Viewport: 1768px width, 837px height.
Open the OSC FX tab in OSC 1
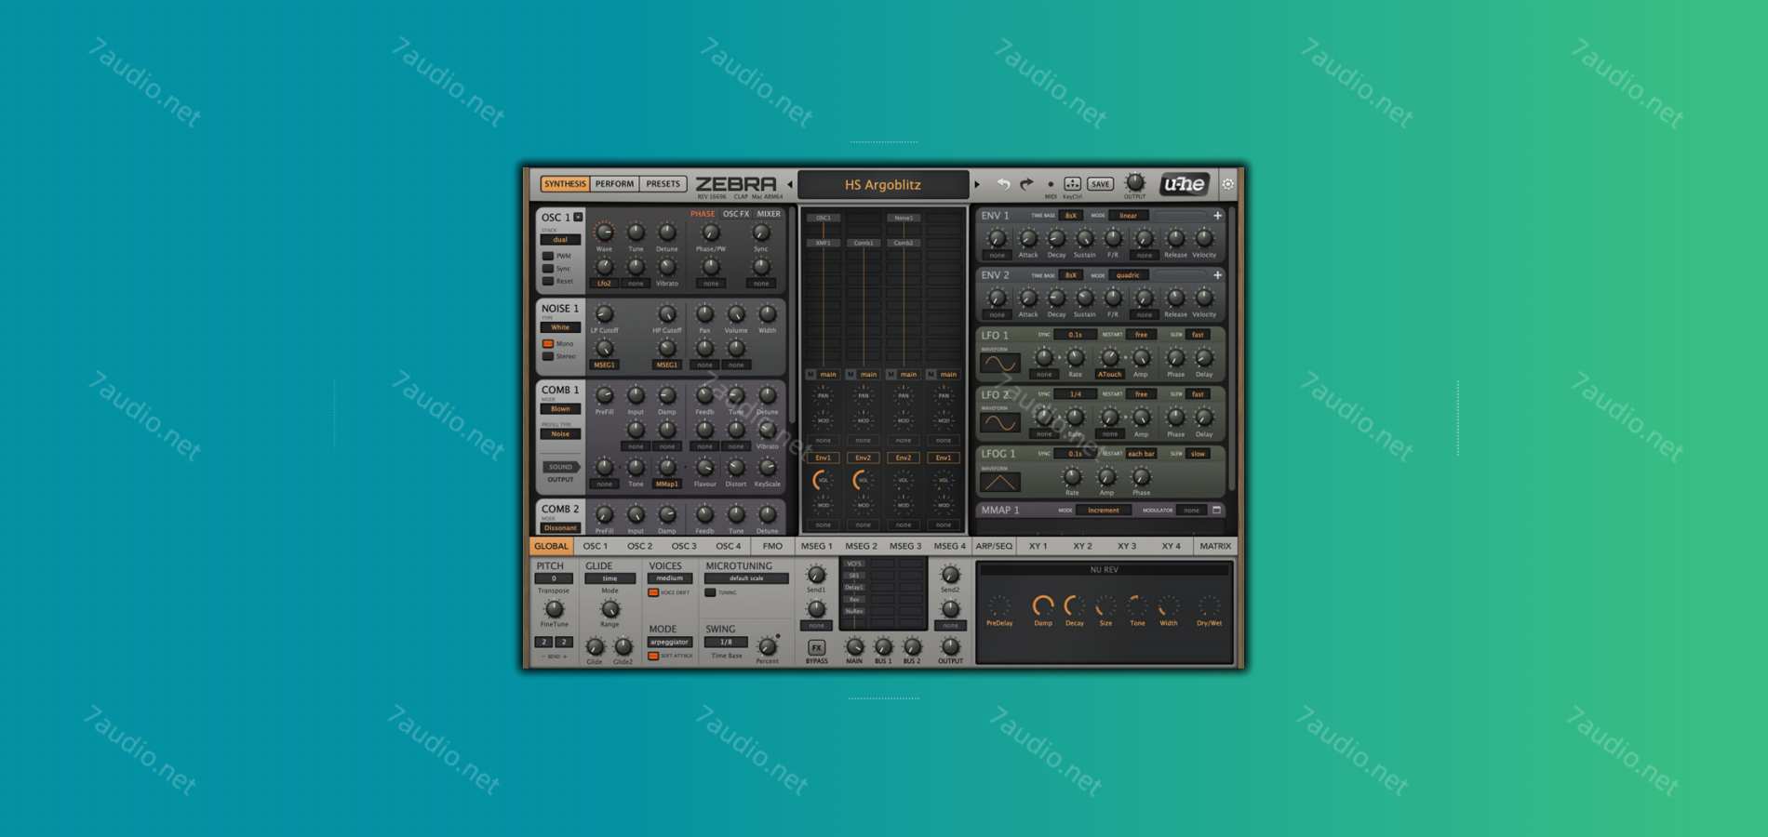click(x=736, y=214)
